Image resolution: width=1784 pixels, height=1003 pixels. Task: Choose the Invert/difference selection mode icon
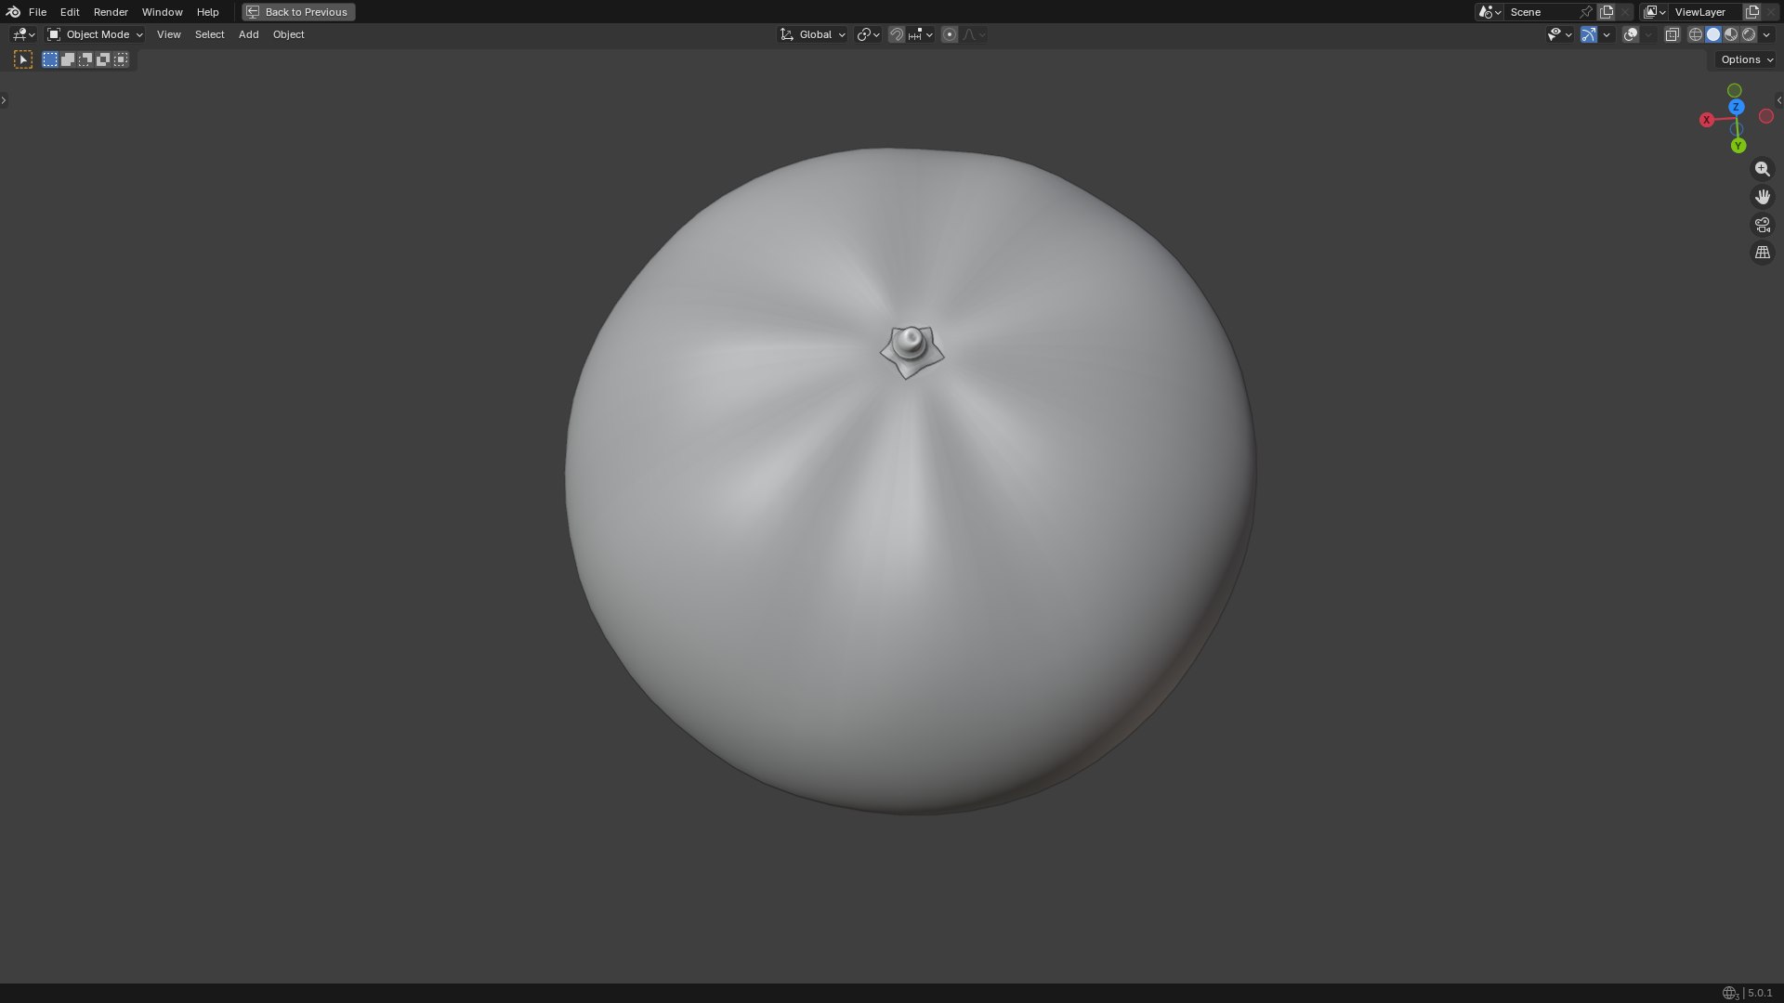tap(103, 59)
